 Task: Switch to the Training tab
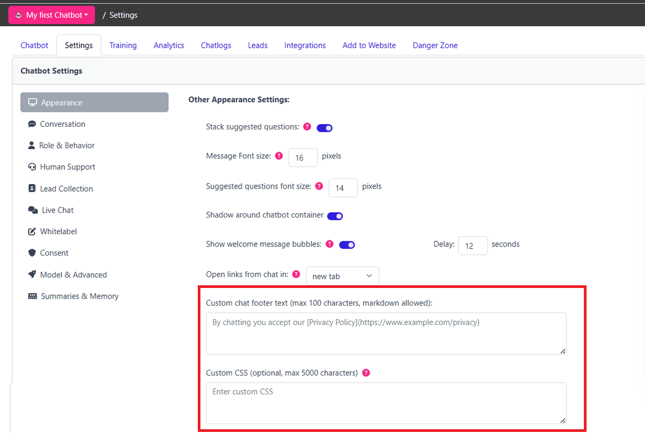tap(123, 45)
